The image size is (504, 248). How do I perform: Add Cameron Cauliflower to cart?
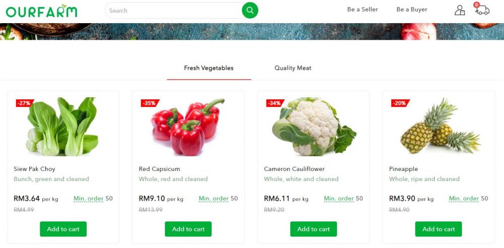click(313, 229)
